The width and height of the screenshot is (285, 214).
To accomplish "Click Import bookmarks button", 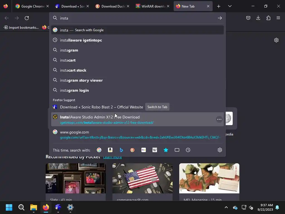I will (21, 28).
